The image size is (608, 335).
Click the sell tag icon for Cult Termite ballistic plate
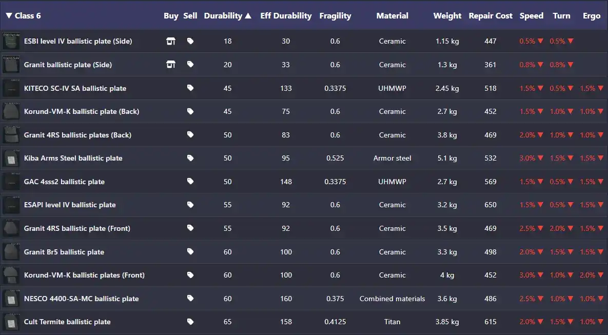(190, 322)
